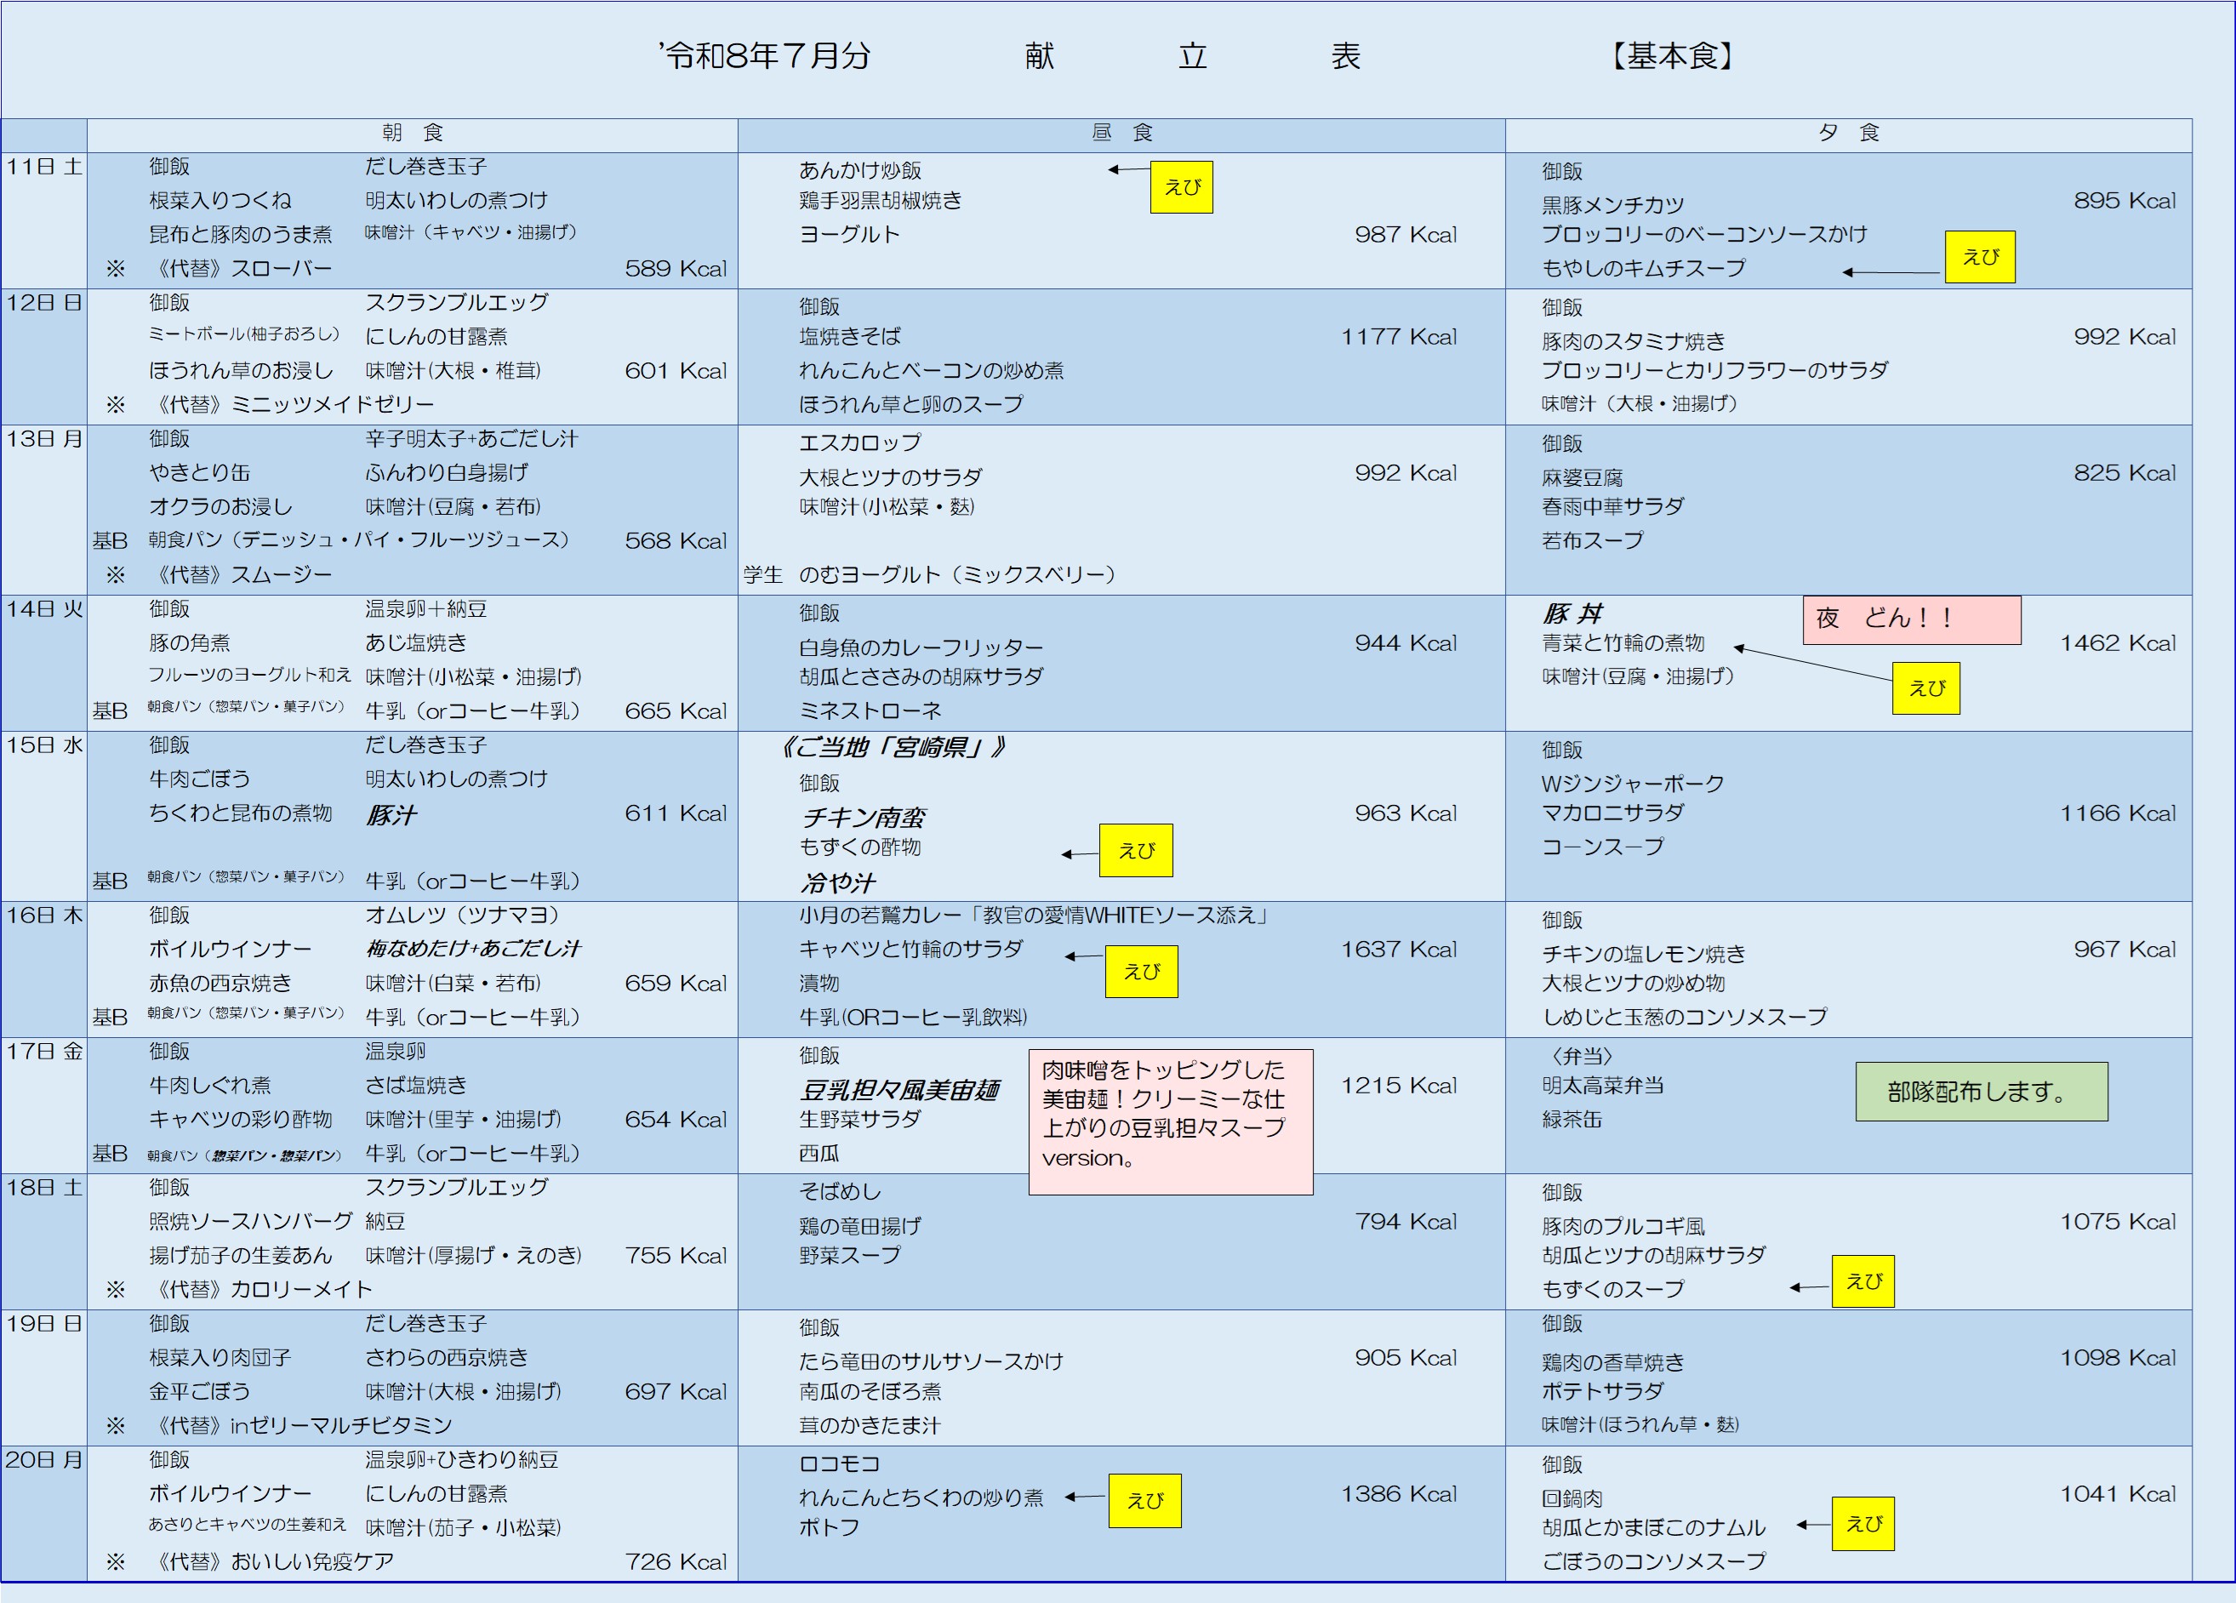2236x1603 pixels.
Task: Select the 17日 金 date cell
Action: click(44, 1105)
